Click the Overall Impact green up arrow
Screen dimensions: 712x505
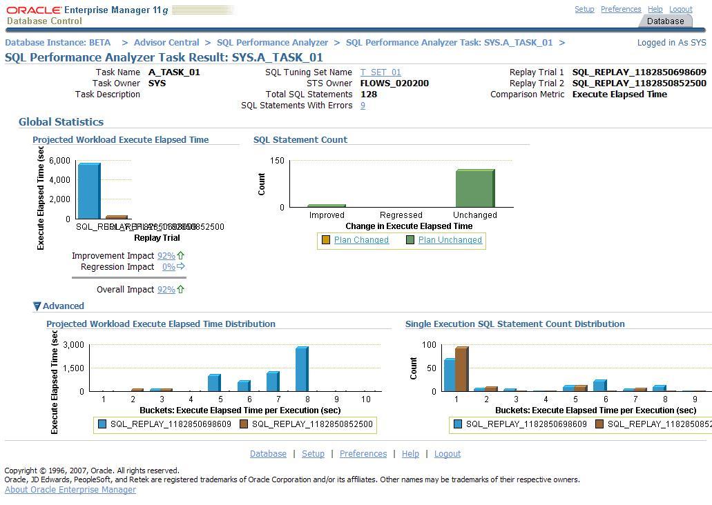tap(181, 290)
